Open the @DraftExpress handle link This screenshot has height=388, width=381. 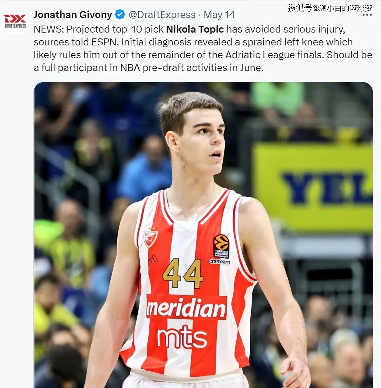tap(162, 15)
